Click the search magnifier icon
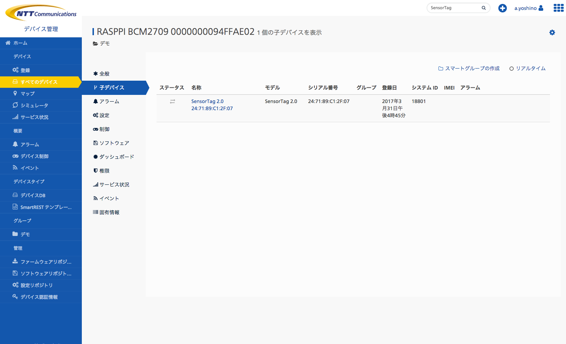This screenshot has height=344, width=566. click(484, 8)
